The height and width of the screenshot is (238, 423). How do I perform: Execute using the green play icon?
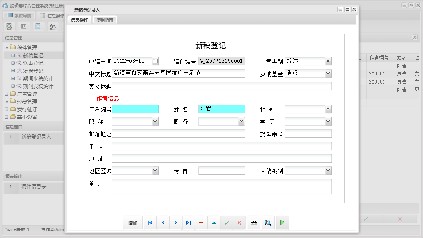pos(282,222)
